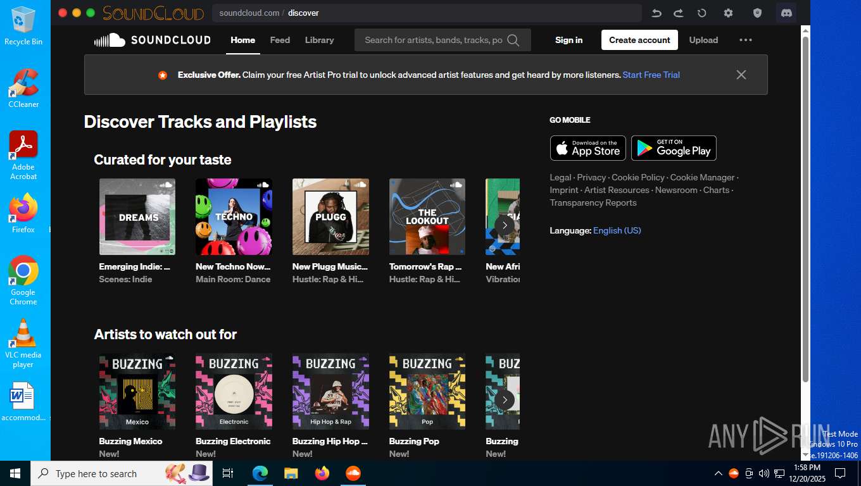Click the "Buzzing Mexico" title text
Screen dimensions: 861x486
130,441
